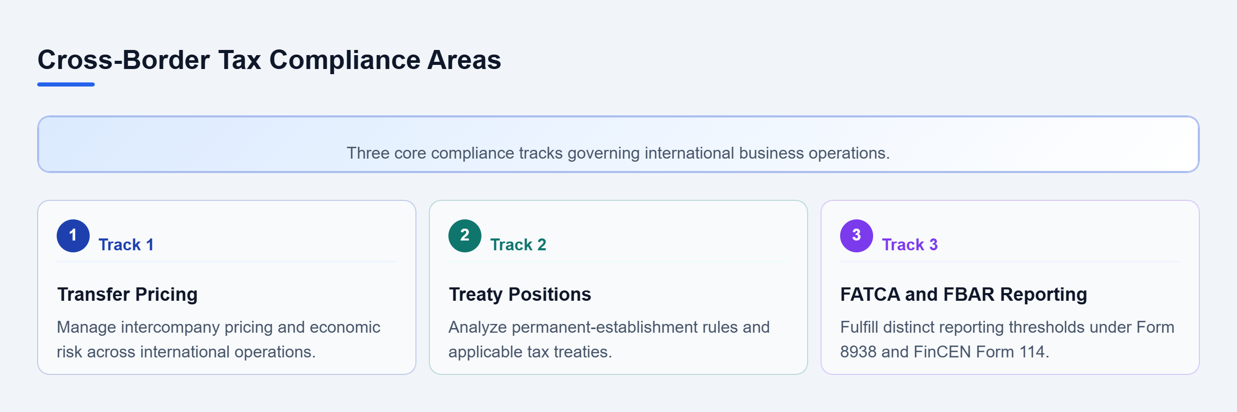Click the 'FATCA and FBAR Reporting' heading
The image size is (1237, 412).
[963, 295]
